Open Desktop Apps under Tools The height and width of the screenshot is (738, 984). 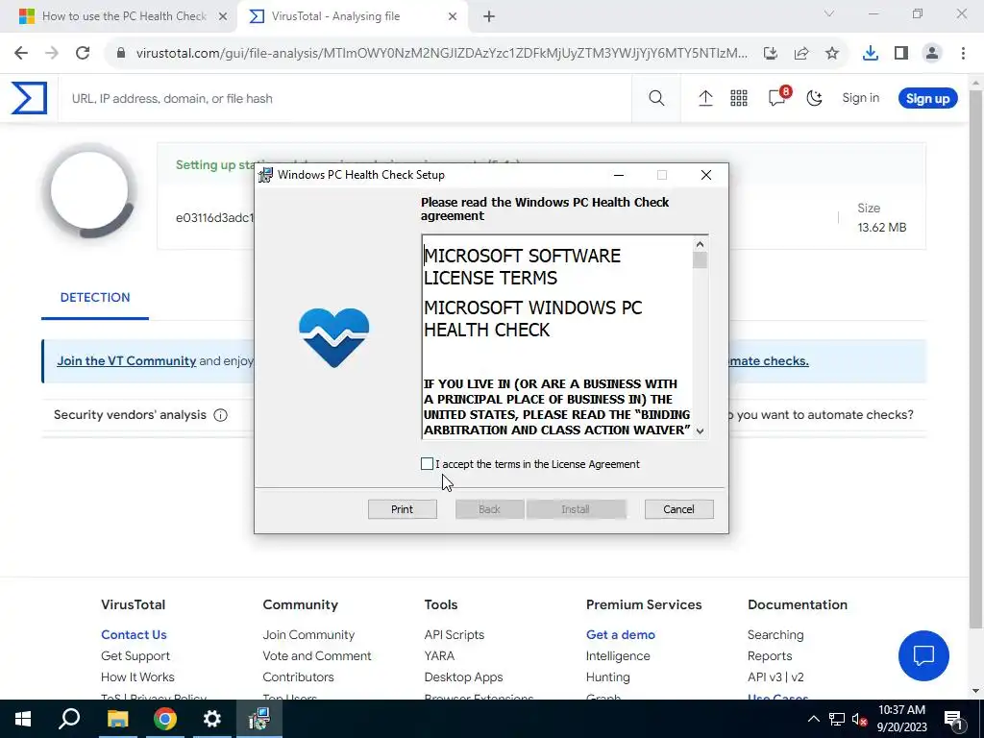[464, 677]
